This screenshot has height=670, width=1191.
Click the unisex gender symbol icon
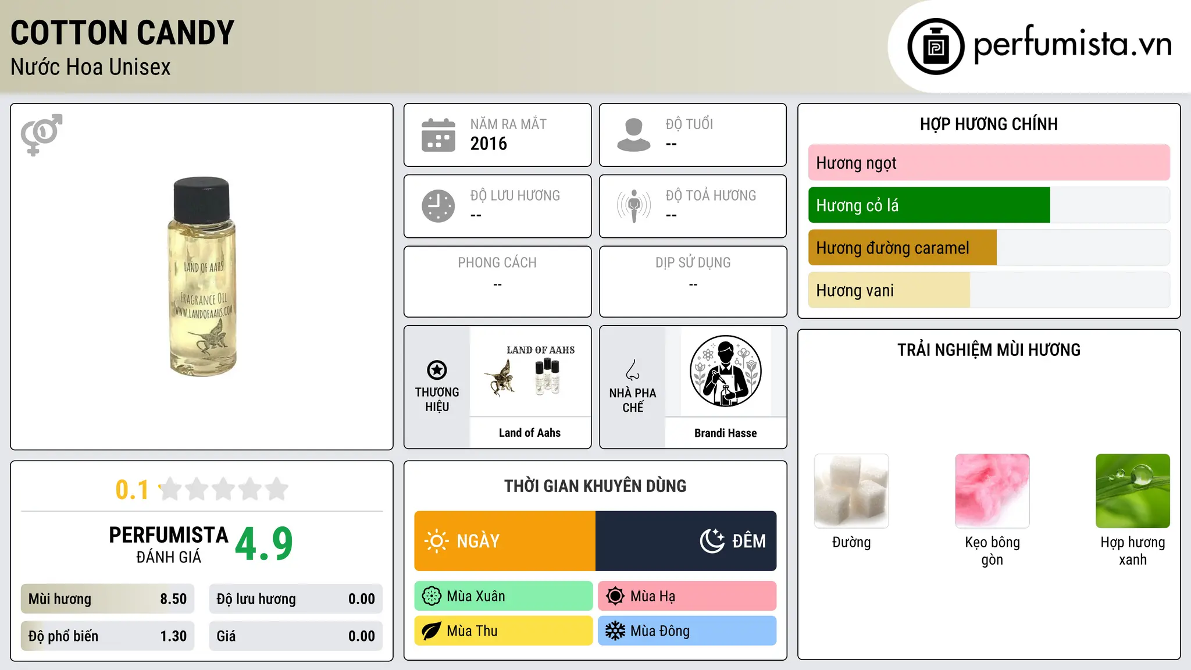(41, 134)
